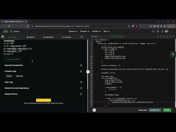
Task: Open the Custom Input link
Action: [x=142, y=110]
